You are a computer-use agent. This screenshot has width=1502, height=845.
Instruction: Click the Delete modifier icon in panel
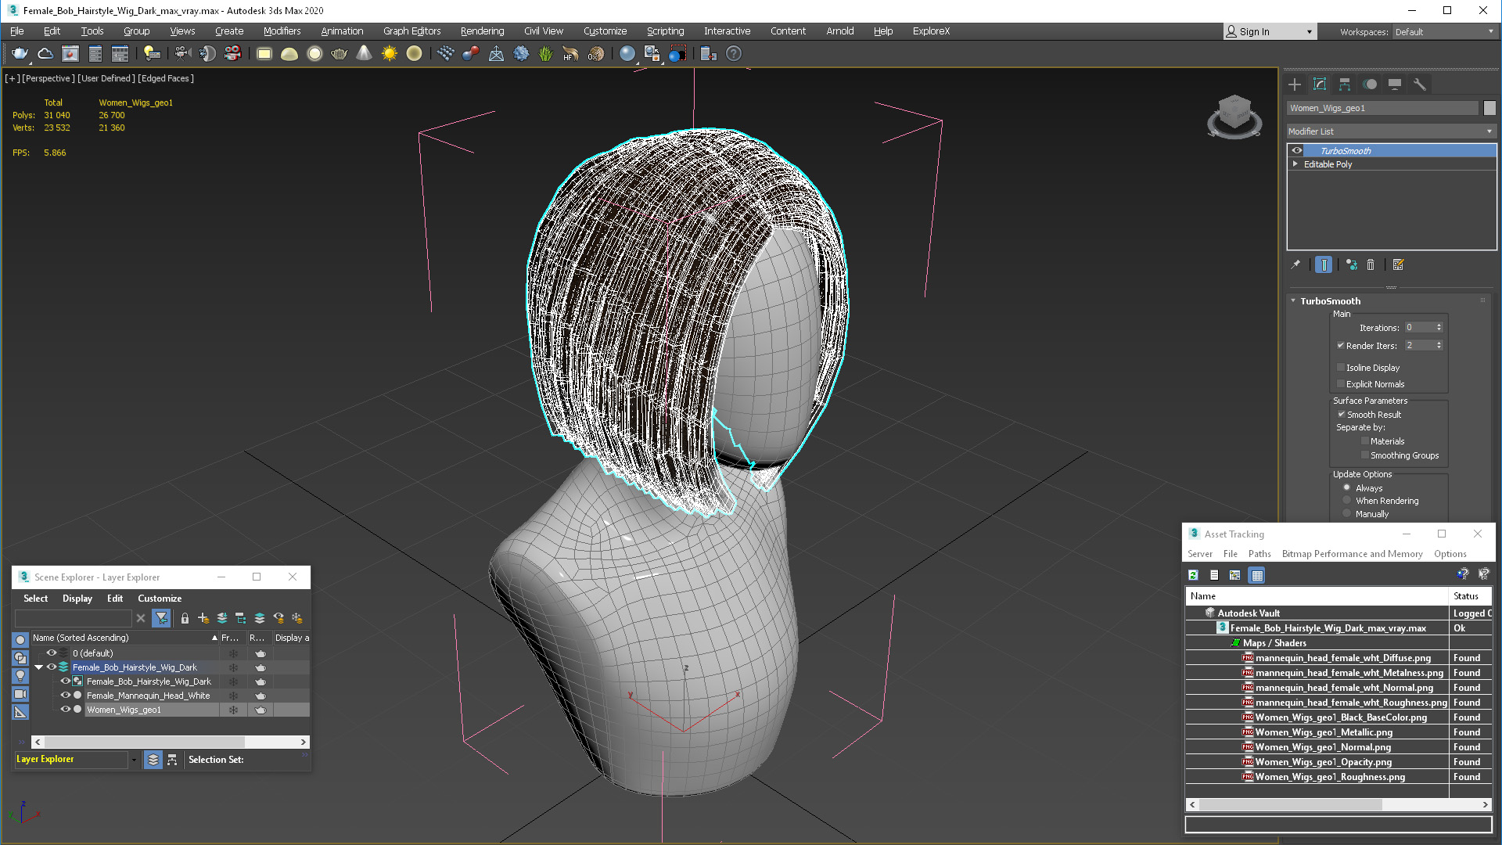pyautogui.click(x=1370, y=265)
